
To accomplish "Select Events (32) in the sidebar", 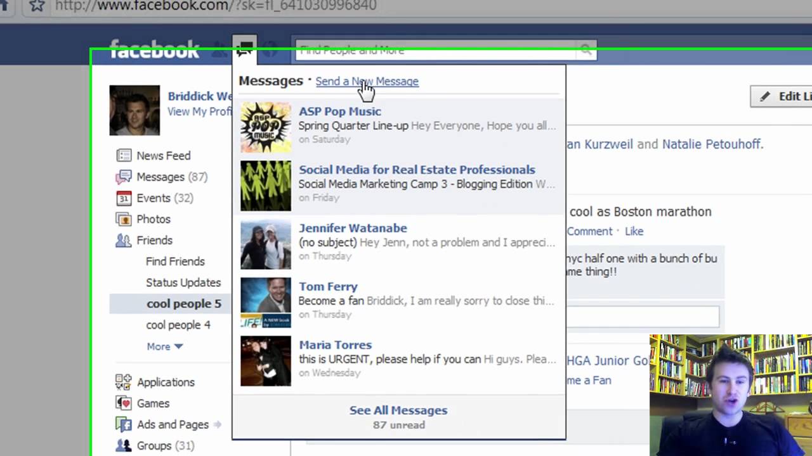I will pos(165,198).
